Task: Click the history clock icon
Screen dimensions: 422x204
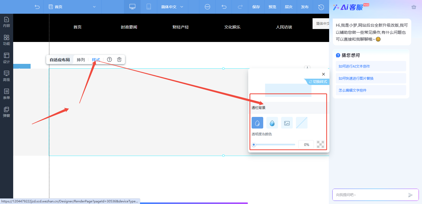Action: click(x=321, y=7)
